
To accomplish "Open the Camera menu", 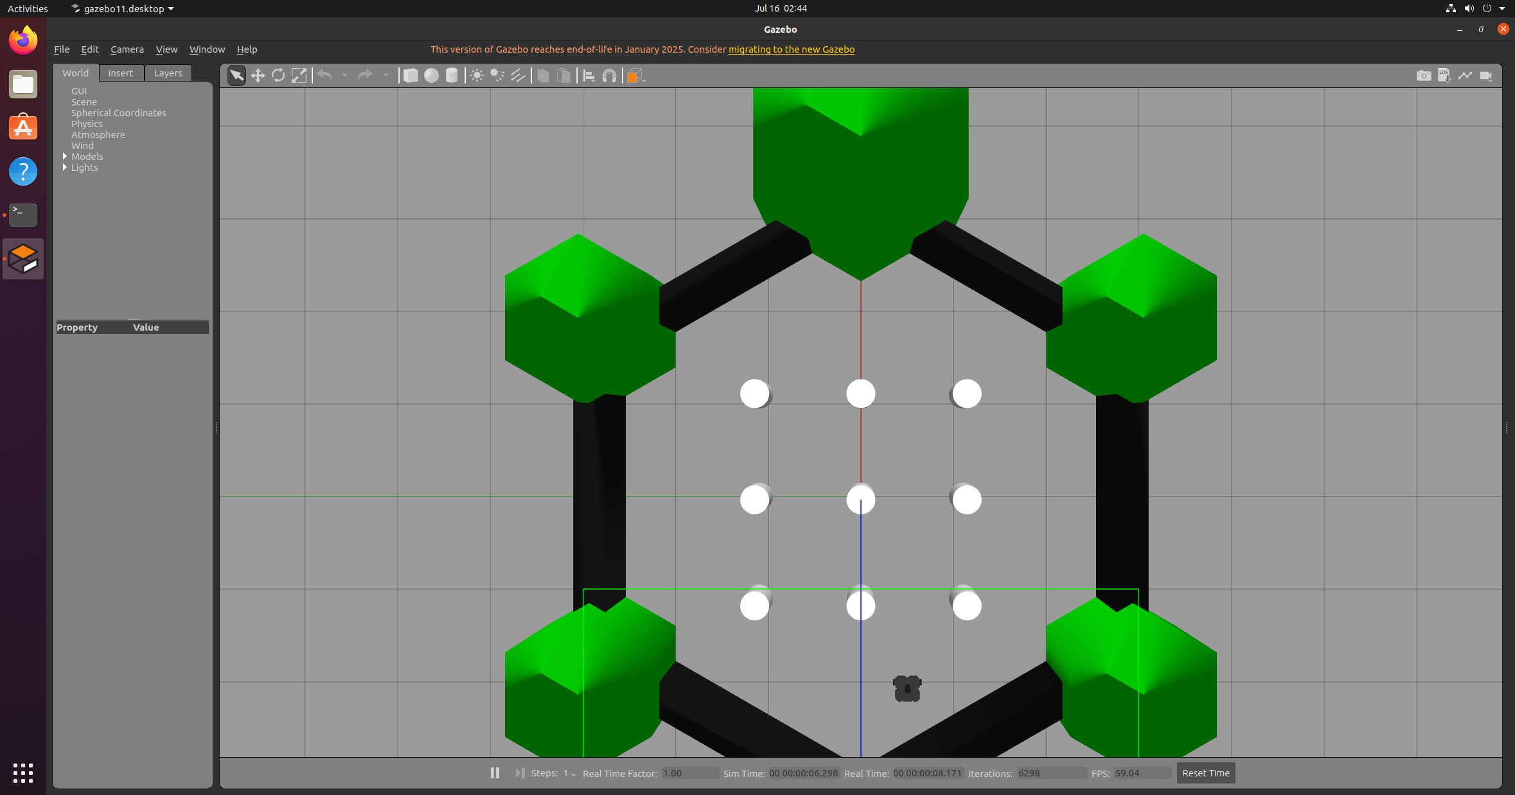I will click(x=127, y=49).
